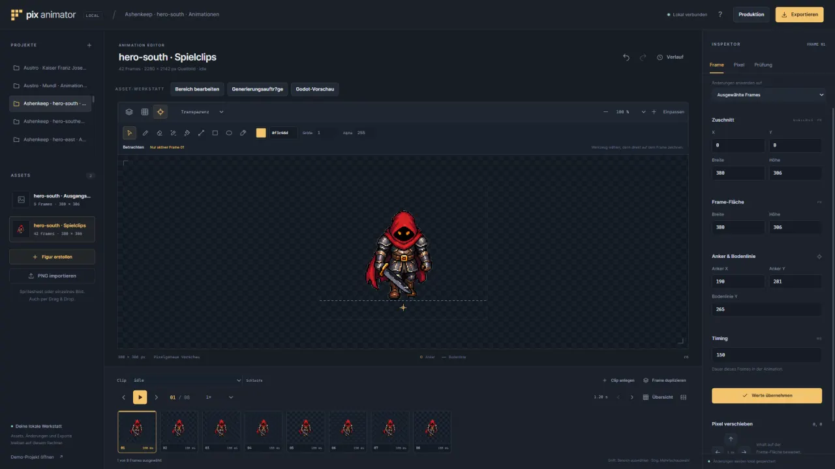Select the pencil drawing tool
The image size is (835, 469).
[145, 133]
